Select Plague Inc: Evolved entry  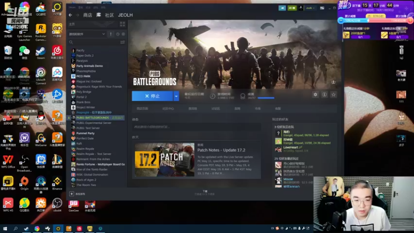tap(88, 81)
